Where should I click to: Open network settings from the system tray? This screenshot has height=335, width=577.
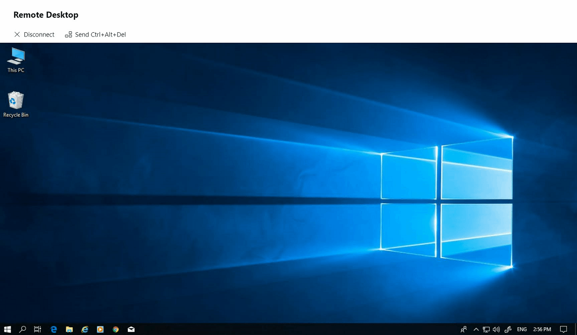486,329
